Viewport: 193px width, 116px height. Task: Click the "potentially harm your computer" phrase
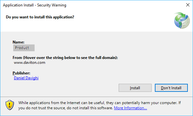pyautogui.click(x=149, y=103)
